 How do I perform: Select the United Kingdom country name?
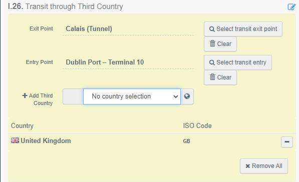pyautogui.click(x=46, y=140)
